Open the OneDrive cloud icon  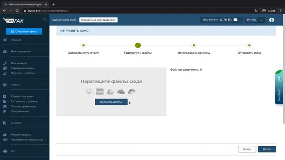pos(121,92)
